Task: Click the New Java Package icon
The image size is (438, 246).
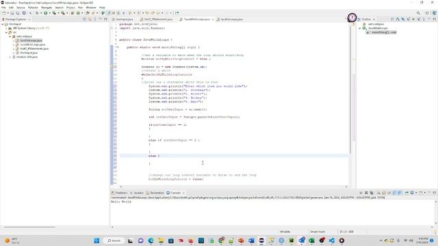Action: pos(73,13)
